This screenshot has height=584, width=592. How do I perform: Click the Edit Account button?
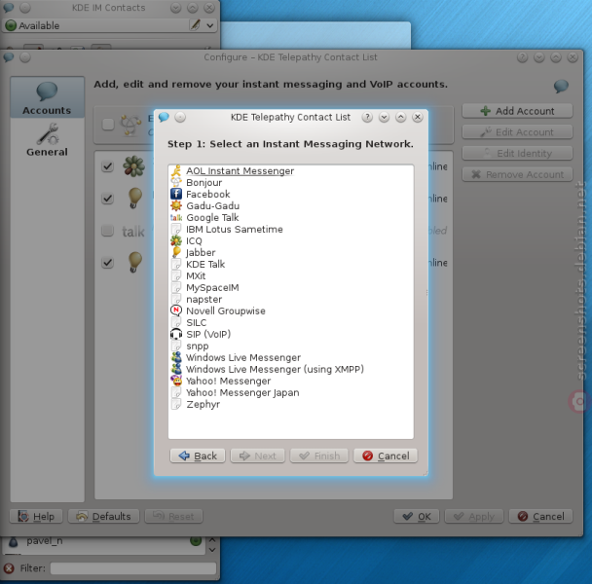coord(517,132)
